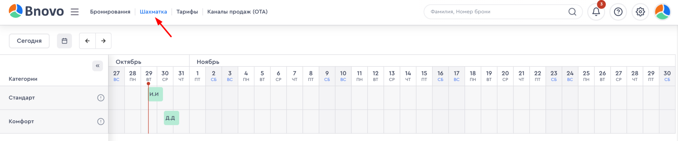Open the Д.Д booking block in Комфорт

(x=171, y=118)
